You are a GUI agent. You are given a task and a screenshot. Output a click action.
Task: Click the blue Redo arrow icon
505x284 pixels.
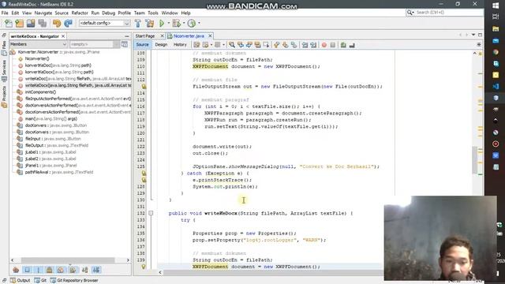tap(68, 23)
